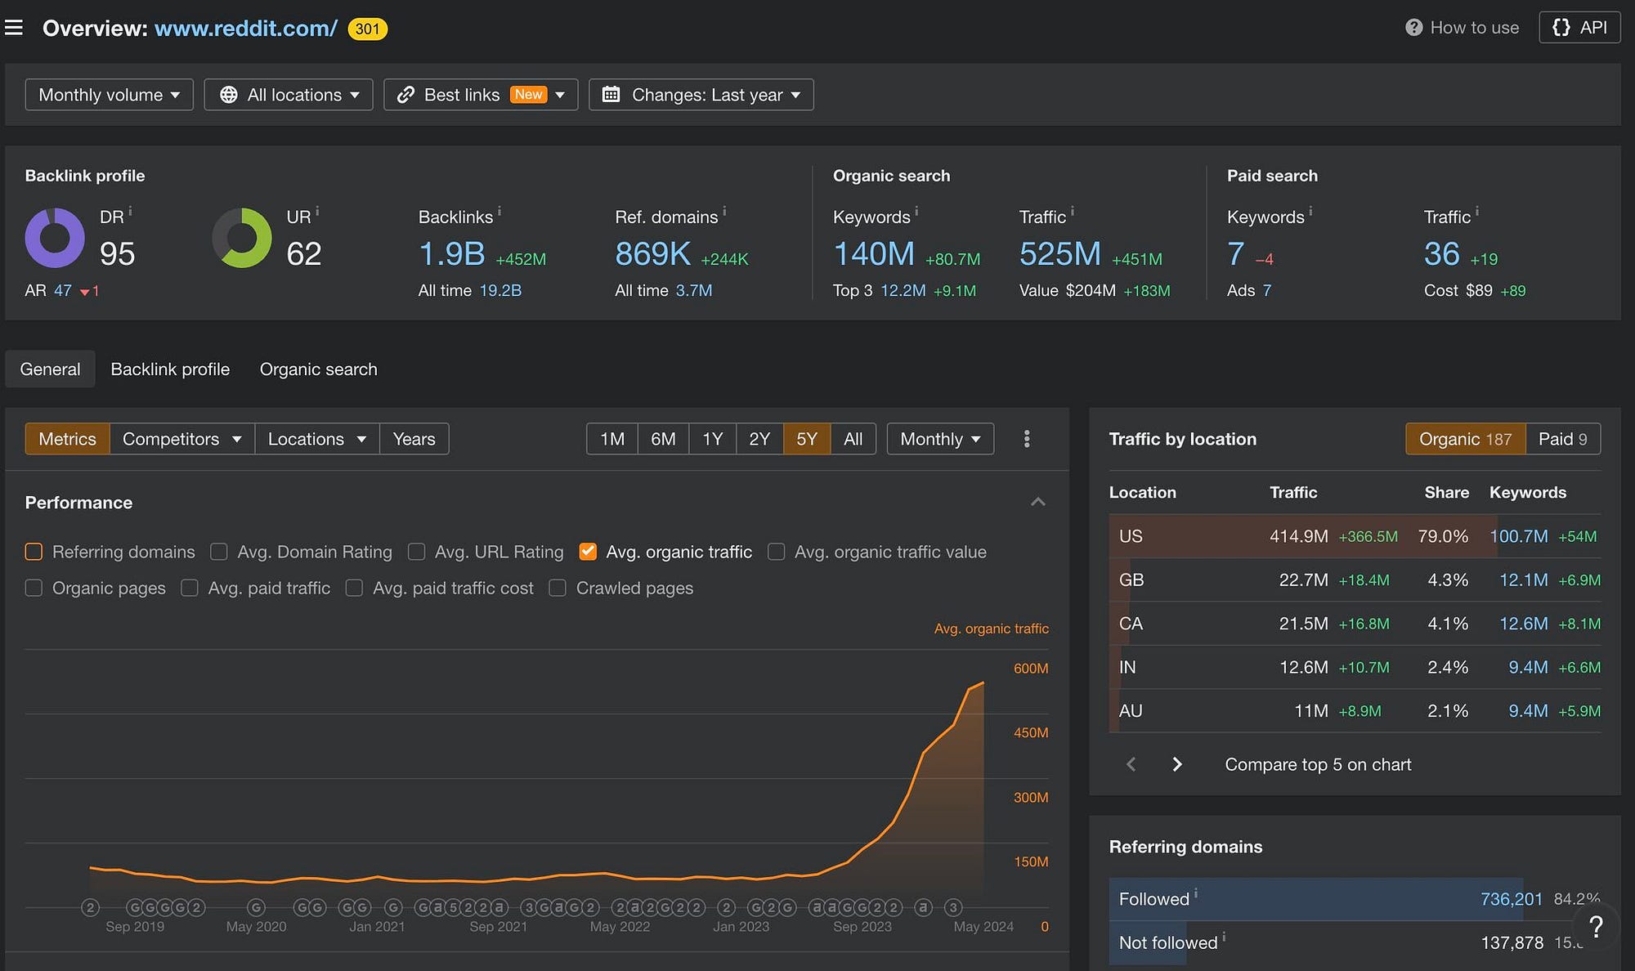Collapse the Performance section chevron
The height and width of the screenshot is (971, 1635).
pos(1037,502)
